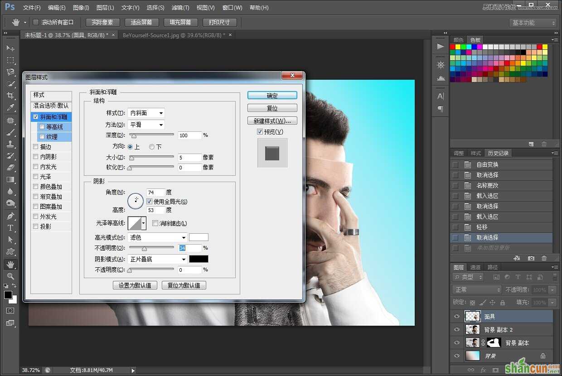Open the 样式 bevel style dropdown (内斜面)

coord(146,113)
